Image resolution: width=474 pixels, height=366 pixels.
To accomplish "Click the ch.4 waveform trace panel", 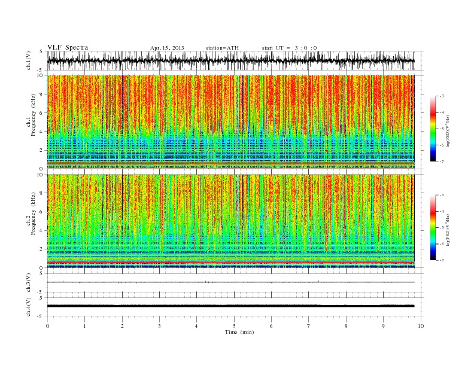I will click(235, 307).
